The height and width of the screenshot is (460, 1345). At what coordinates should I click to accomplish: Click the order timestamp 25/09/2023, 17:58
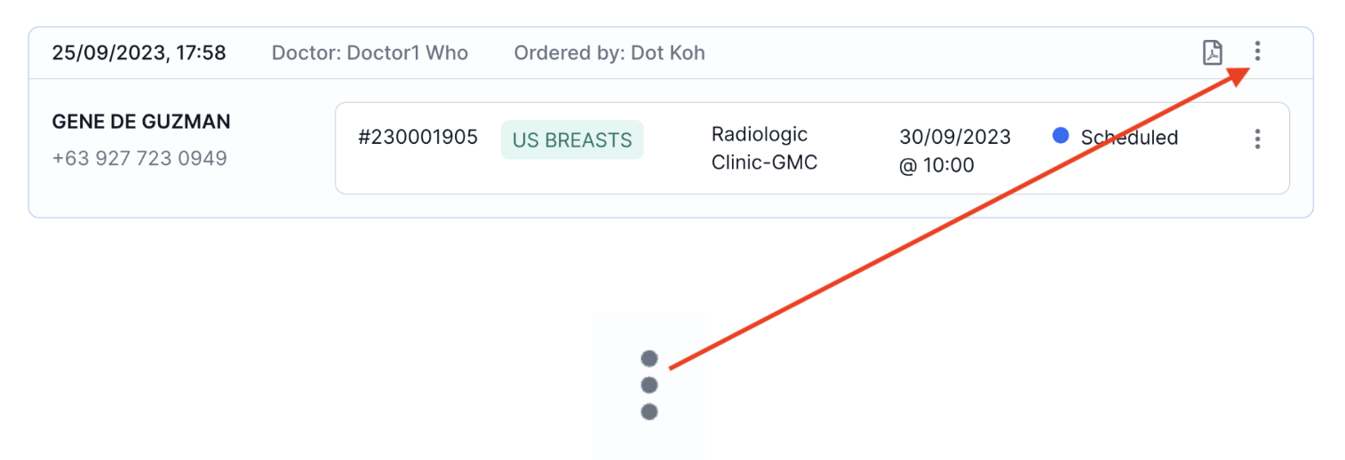[139, 53]
